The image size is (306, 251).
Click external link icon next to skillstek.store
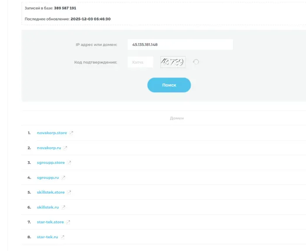click(x=69, y=192)
